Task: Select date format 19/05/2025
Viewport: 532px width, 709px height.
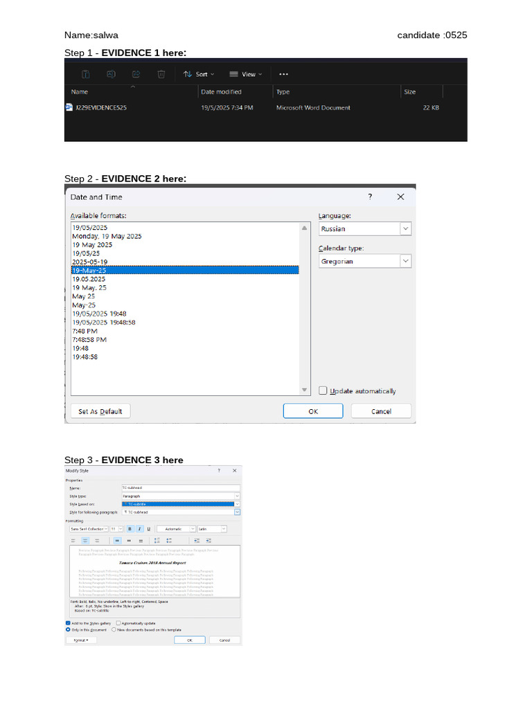Action: coord(89,227)
